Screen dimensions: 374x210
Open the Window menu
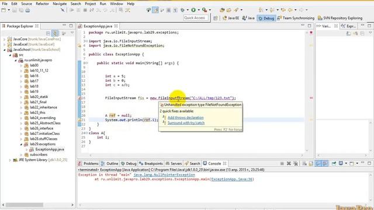[116, 3]
